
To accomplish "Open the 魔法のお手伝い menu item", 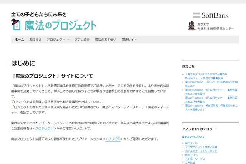I will 106,40.
